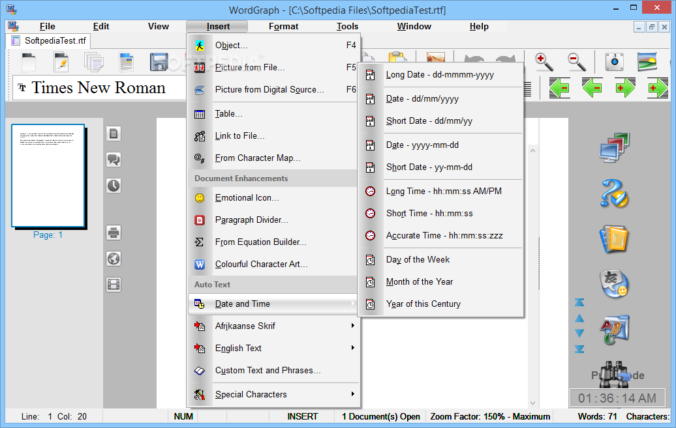Open From Equation Builder... entry

coord(274,242)
